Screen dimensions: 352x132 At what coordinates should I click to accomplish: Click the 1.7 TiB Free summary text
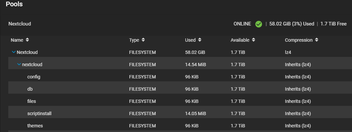(333, 24)
